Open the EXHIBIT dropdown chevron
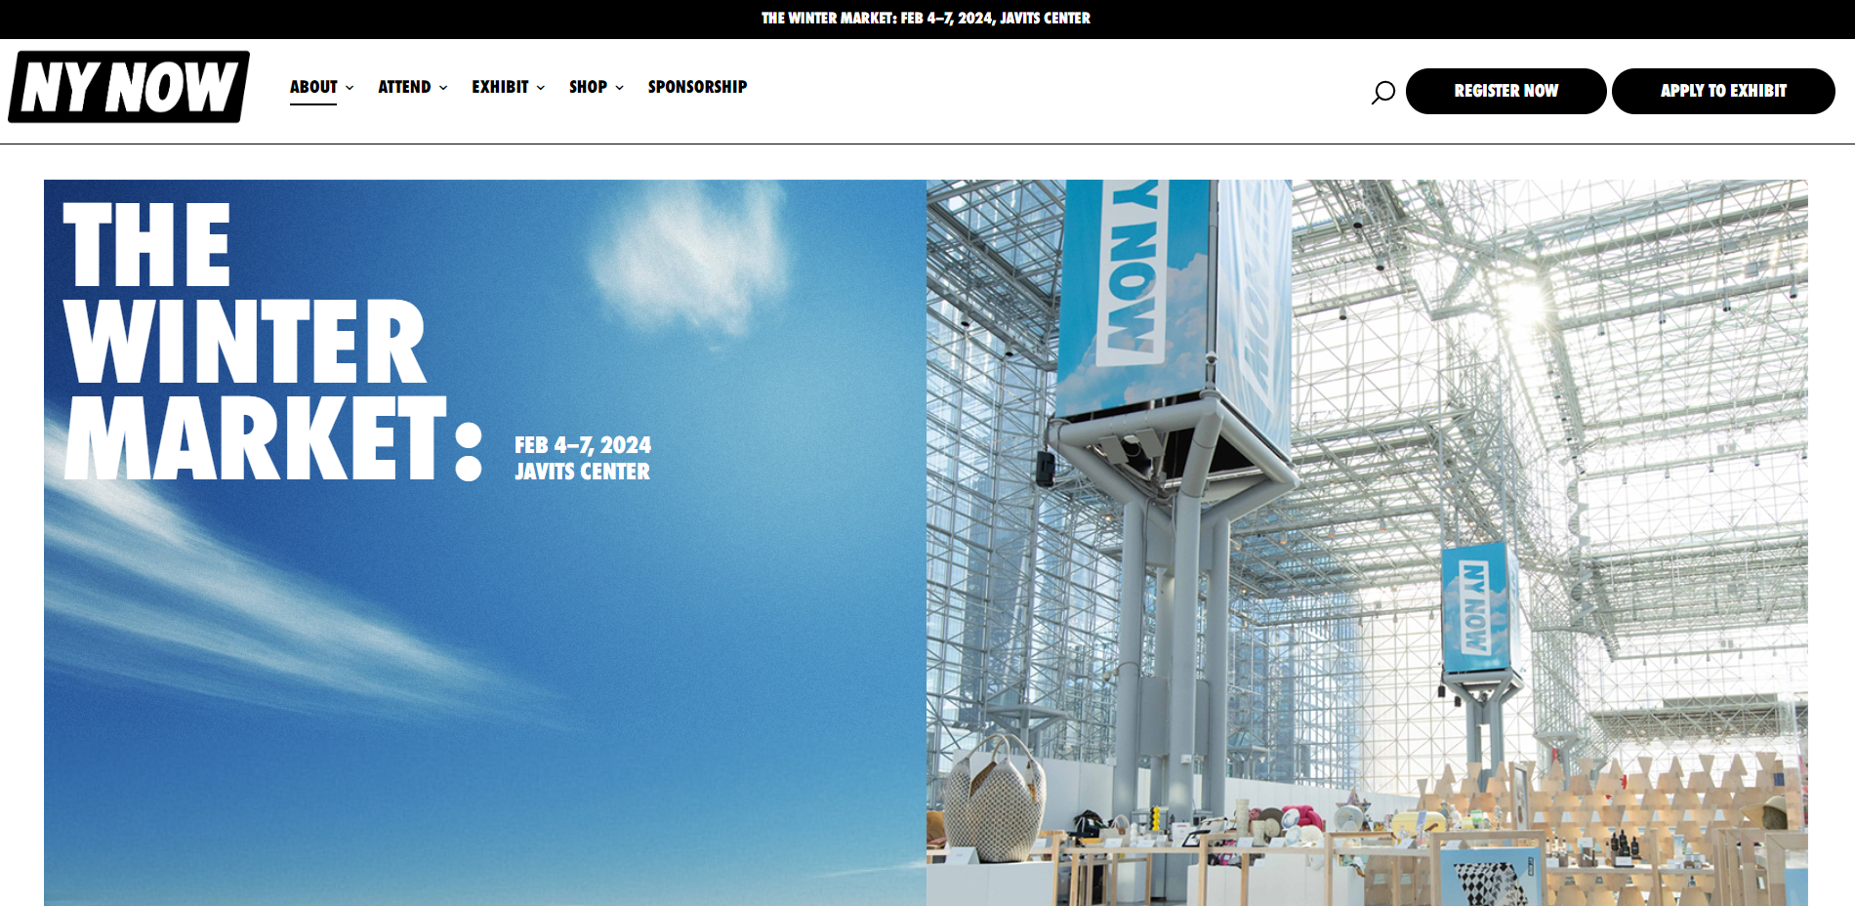This screenshot has width=1855, height=906. click(x=541, y=88)
